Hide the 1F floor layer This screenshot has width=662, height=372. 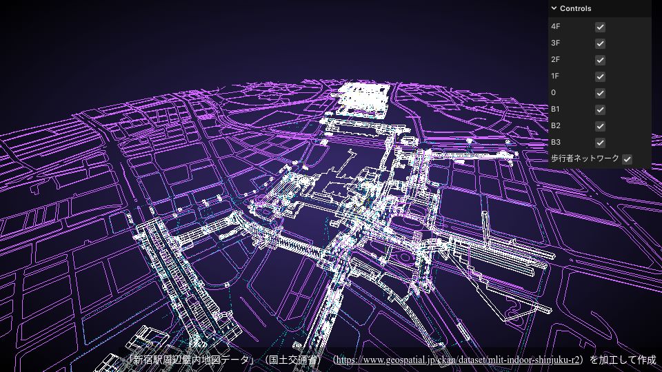tap(600, 76)
